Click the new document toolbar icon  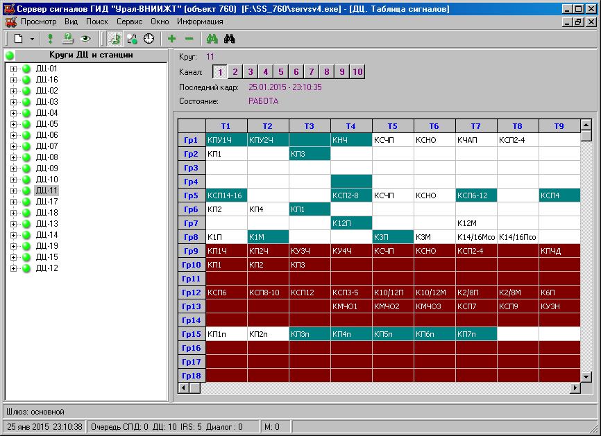point(19,39)
